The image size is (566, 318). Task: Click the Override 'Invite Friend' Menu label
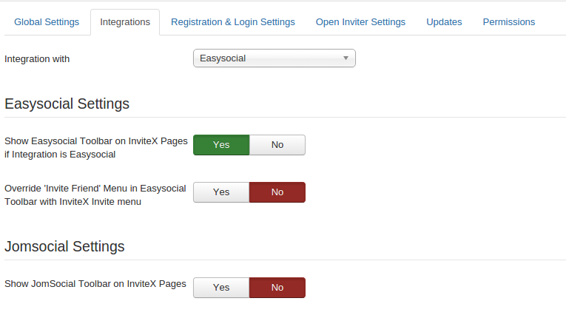coord(95,194)
